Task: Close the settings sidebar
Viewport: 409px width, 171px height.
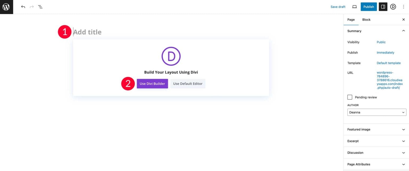Action: [403, 20]
